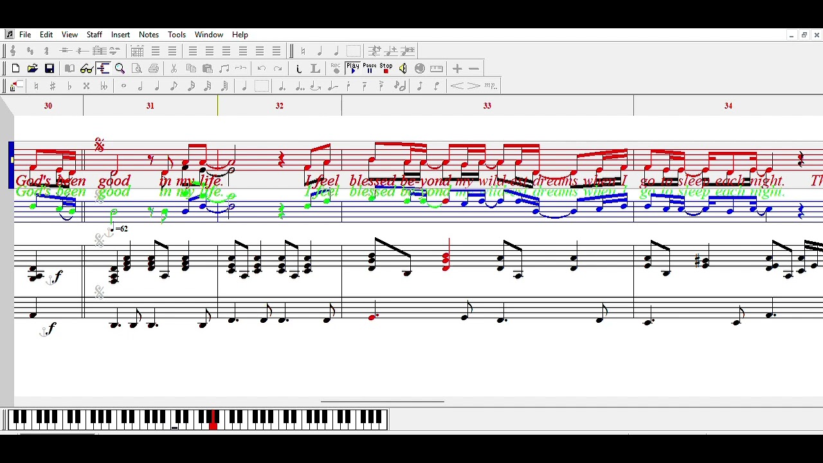Select eighth note duration
Image resolution: width=823 pixels, height=463 pixels.
(174, 86)
